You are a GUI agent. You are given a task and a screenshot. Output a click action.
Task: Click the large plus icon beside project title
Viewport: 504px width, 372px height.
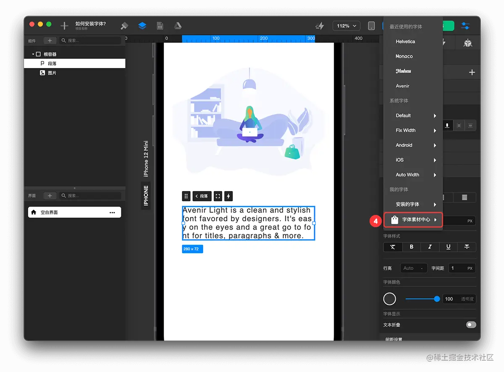tap(64, 26)
